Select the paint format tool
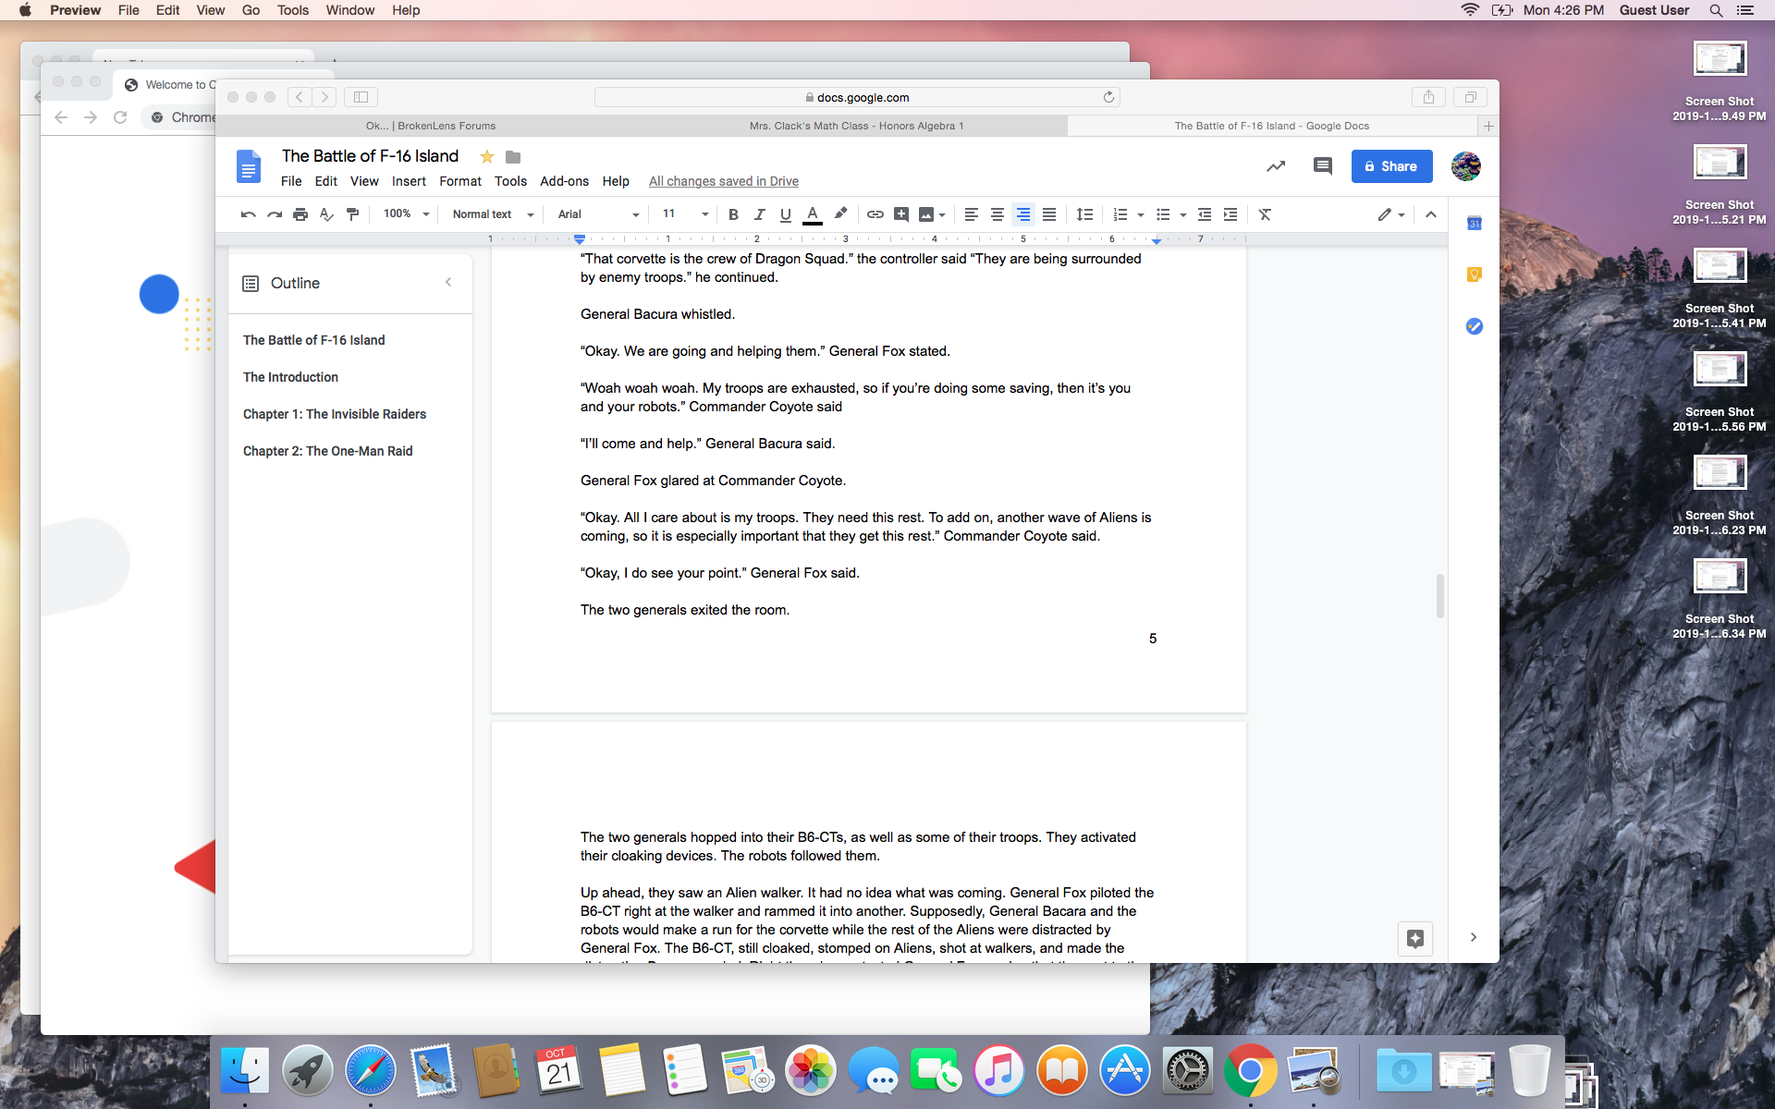1775x1109 pixels. click(x=352, y=214)
